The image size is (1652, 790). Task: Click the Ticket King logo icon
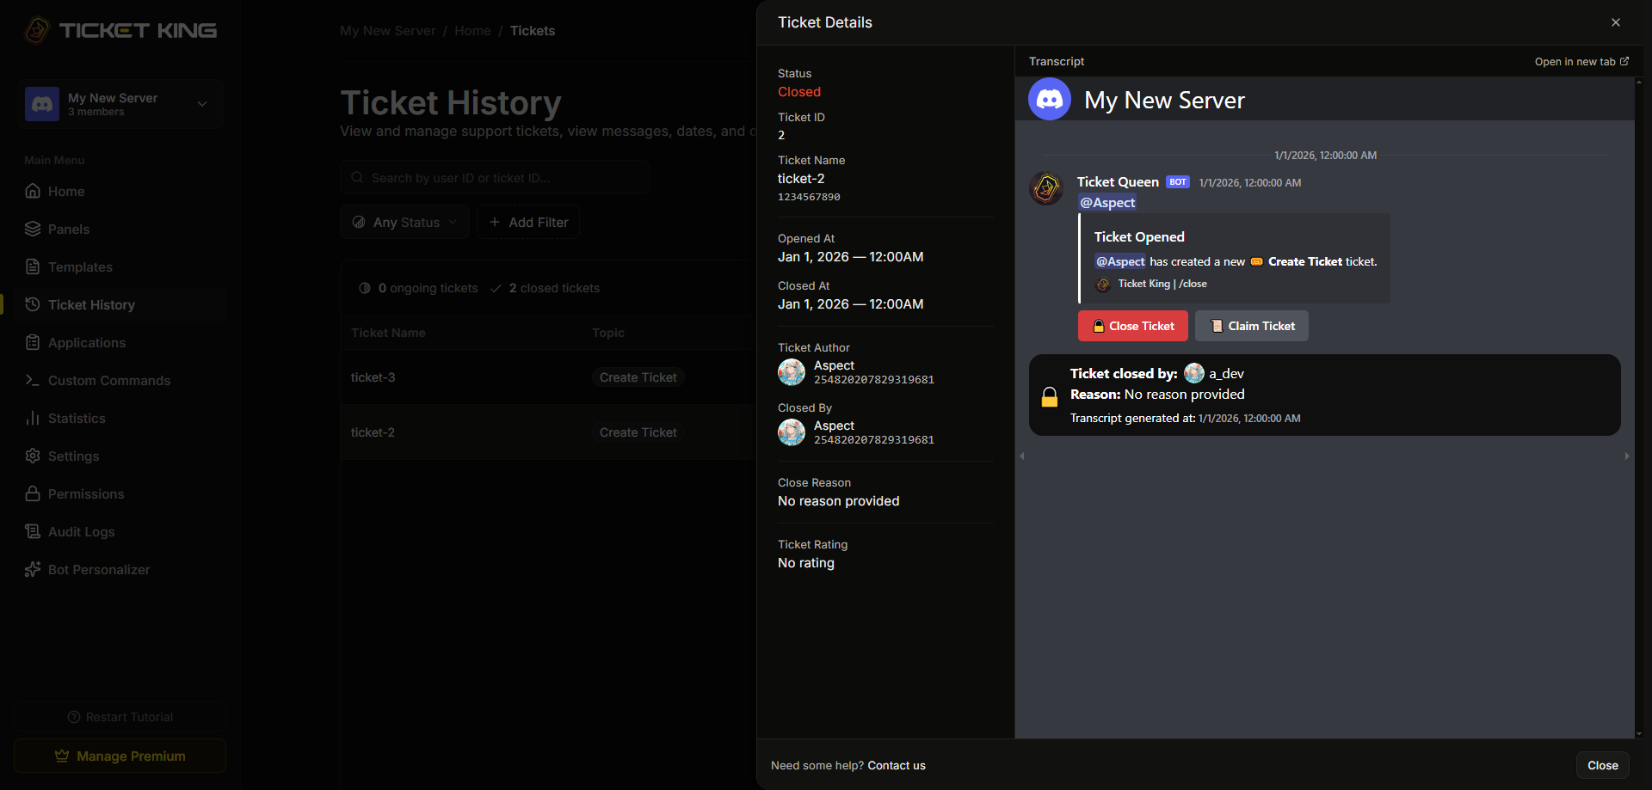pos(37,30)
